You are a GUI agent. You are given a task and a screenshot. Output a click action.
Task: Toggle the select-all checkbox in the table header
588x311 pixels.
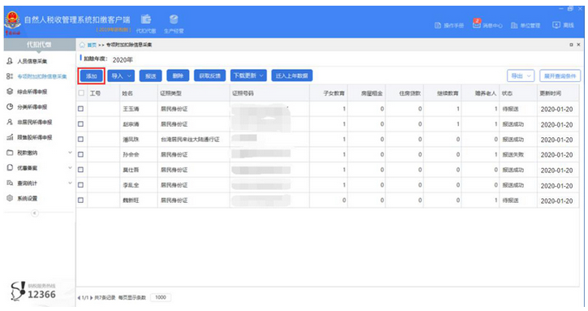coord(81,93)
